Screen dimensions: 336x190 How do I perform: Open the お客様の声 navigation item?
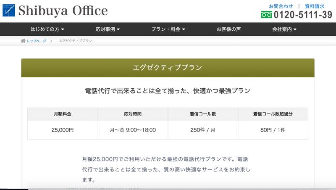pos(228,29)
